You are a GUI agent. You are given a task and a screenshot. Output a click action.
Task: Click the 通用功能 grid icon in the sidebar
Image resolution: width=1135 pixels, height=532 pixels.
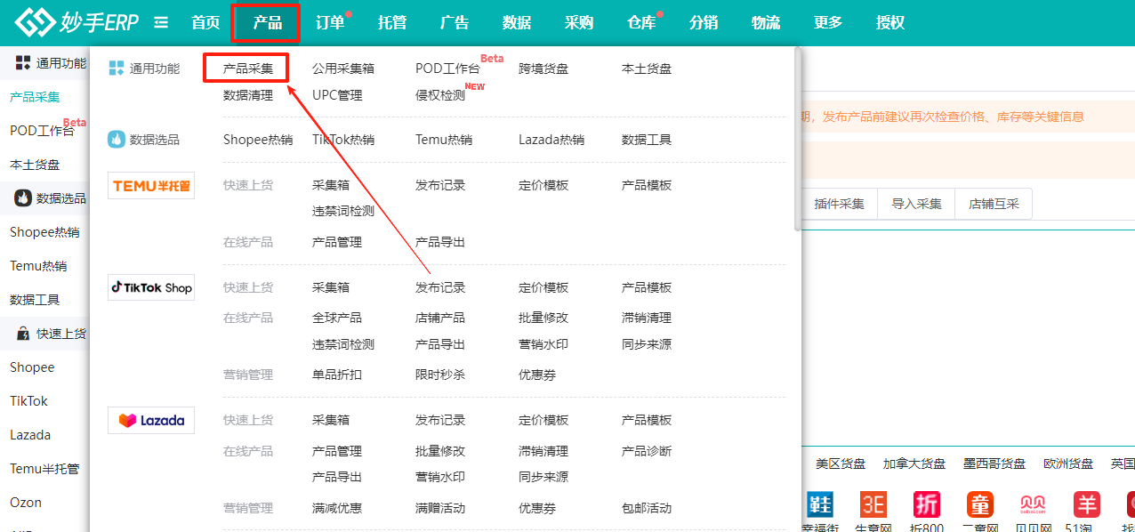click(x=23, y=63)
